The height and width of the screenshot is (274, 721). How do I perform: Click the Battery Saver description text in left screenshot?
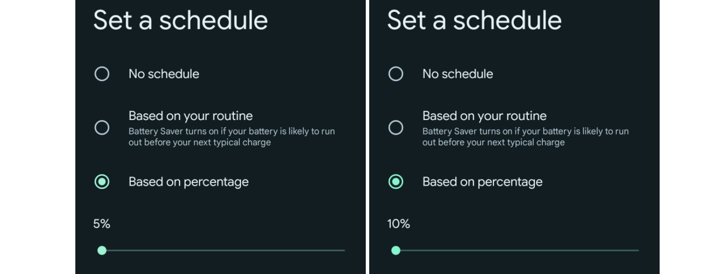tap(231, 137)
